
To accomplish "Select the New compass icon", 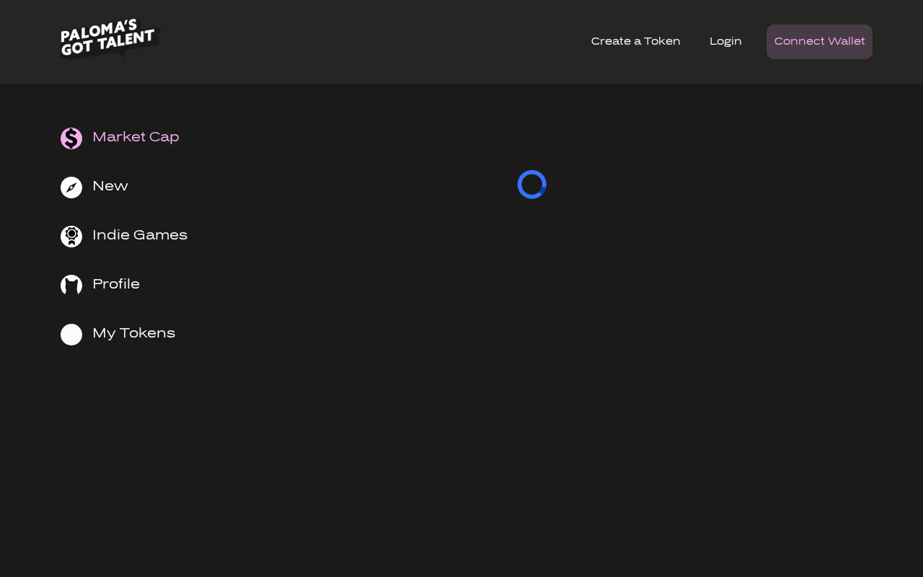I will pos(71,188).
